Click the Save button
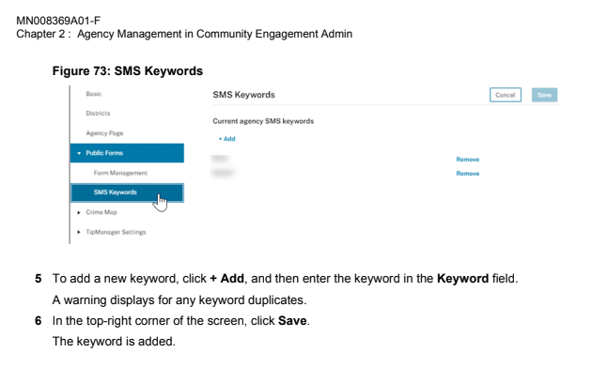592x368 pixels. (x=544, y=95)
